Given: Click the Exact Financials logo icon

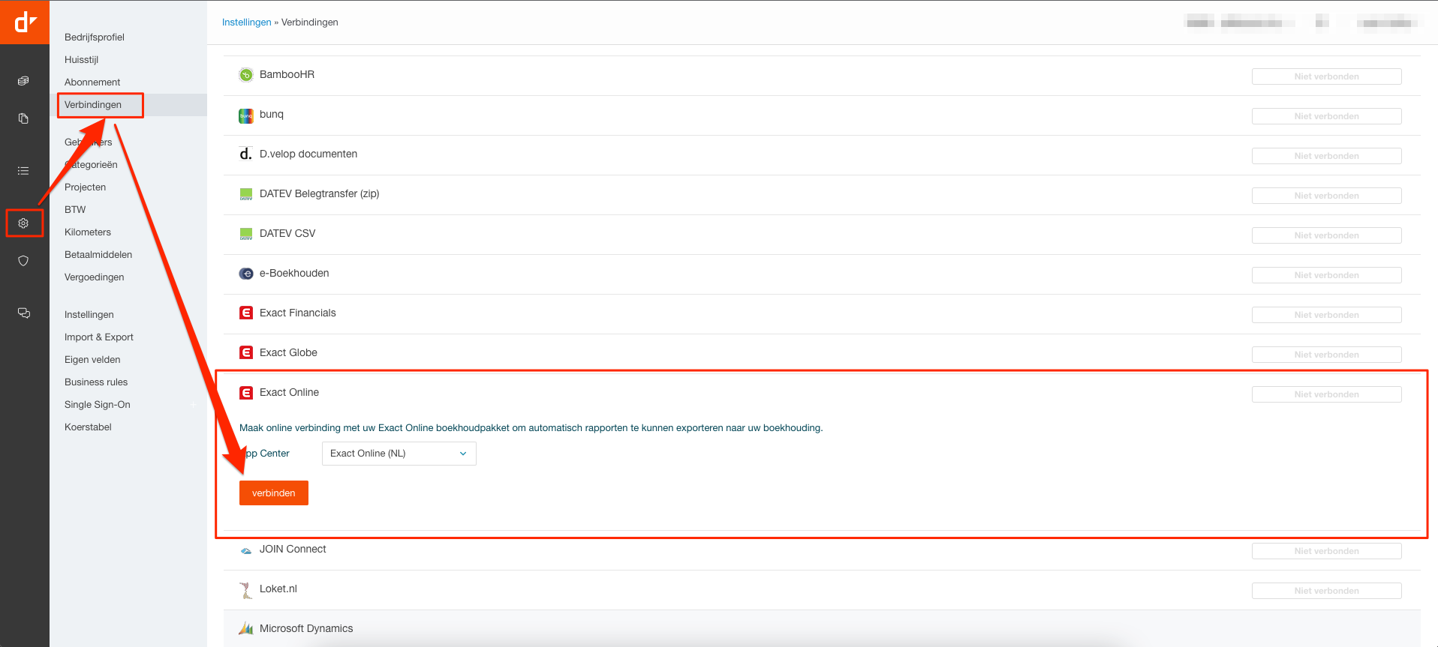Looking at the screenshot, I should [246, 313].
